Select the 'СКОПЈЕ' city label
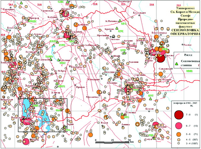 tap(77, 32)
